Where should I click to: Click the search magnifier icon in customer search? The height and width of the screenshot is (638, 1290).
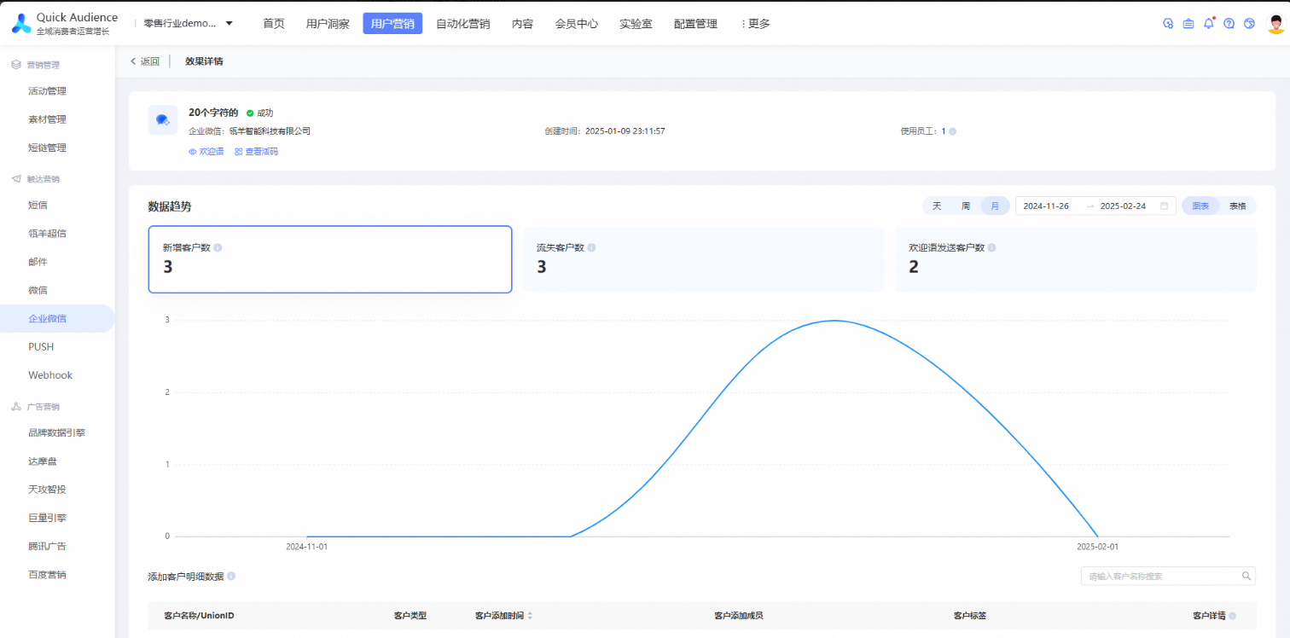pos(1246,577)
